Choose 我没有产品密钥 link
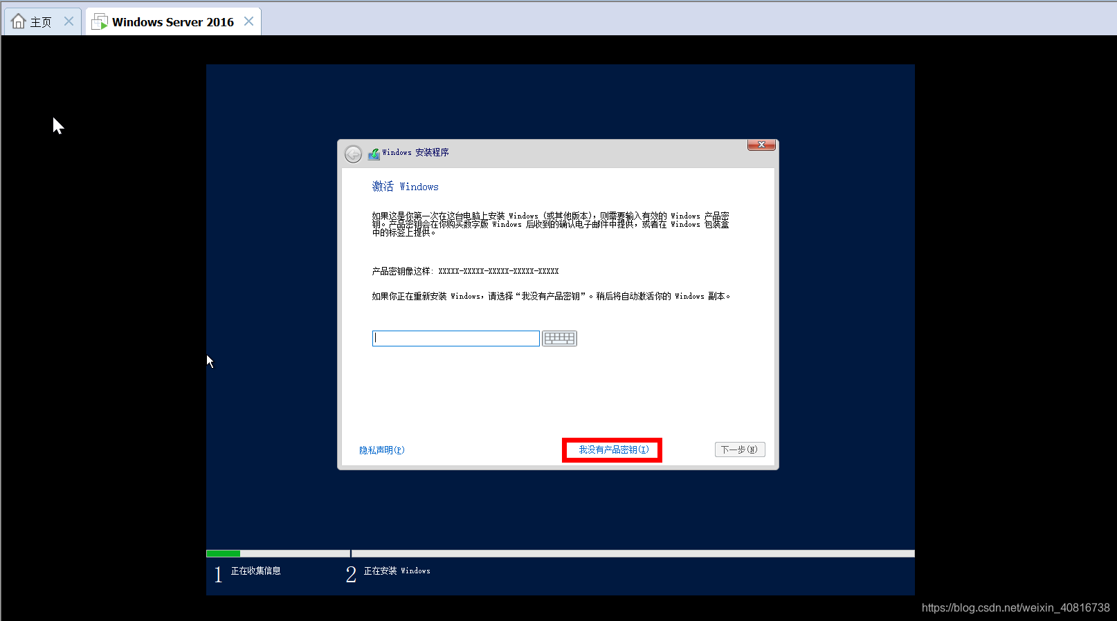Image resolution: width=1117 pixels, height=621 pixels. point(614,449)
